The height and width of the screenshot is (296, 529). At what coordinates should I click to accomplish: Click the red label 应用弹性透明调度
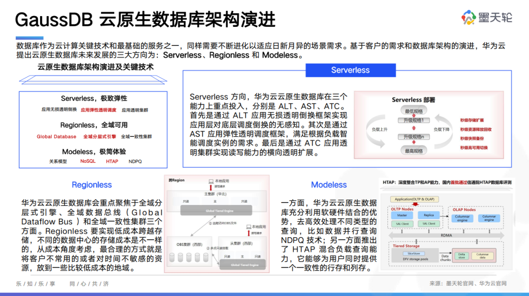tap(98, 110)
